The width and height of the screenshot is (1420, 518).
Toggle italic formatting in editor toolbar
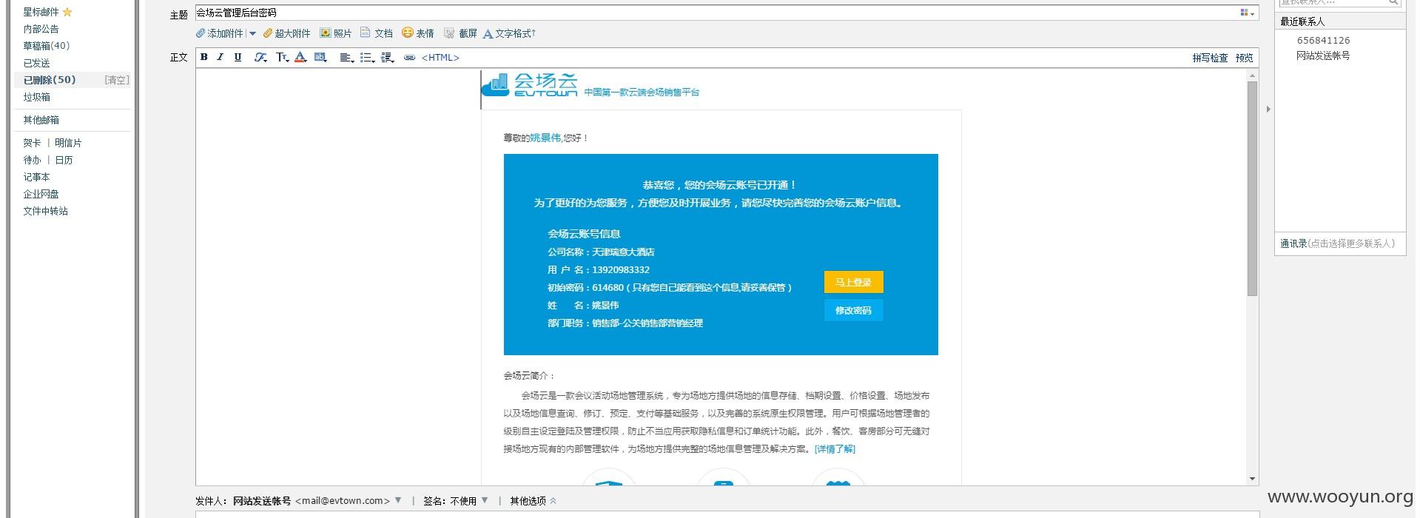220,57
